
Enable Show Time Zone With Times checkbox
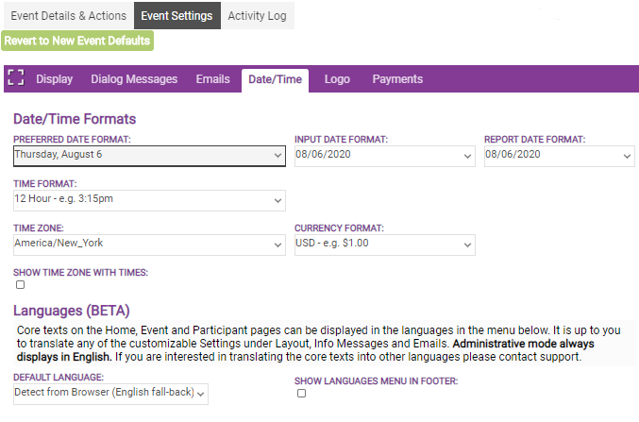[x=20, y=285]
